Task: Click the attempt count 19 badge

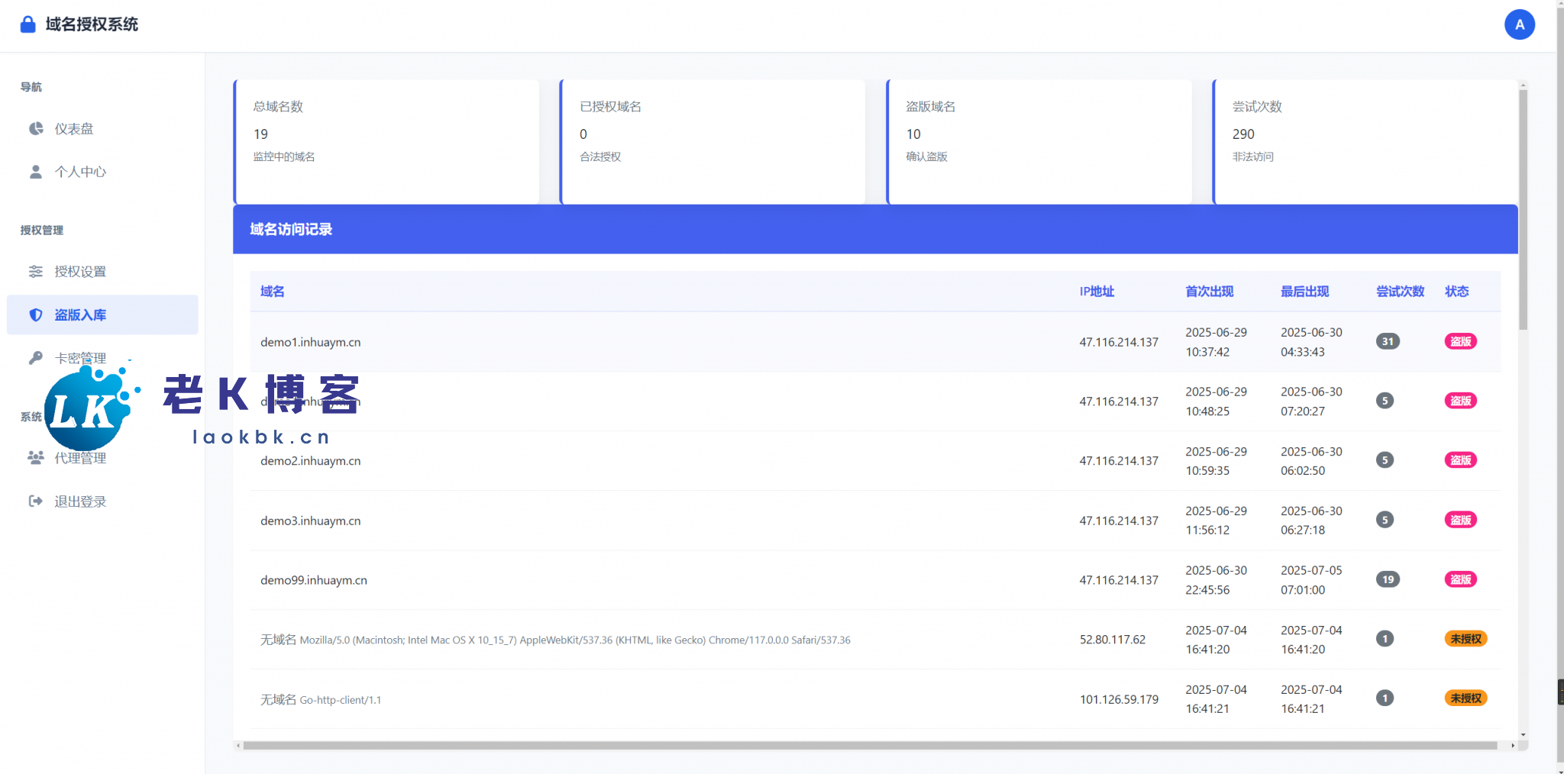Action: (x=1388, y=579)
